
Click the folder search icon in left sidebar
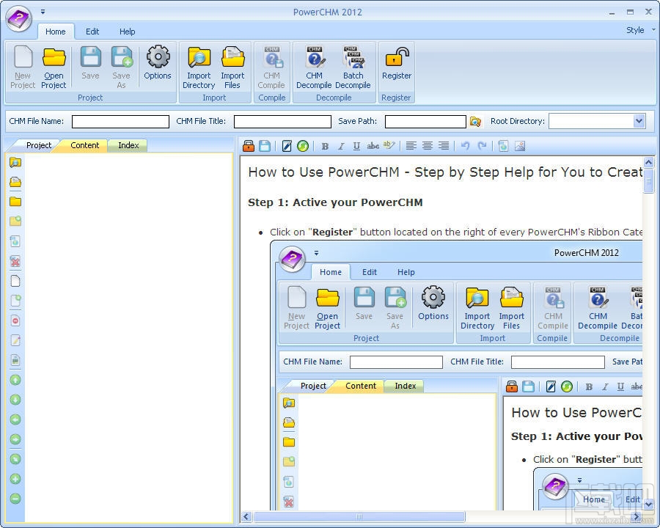[x=15, y=163]
